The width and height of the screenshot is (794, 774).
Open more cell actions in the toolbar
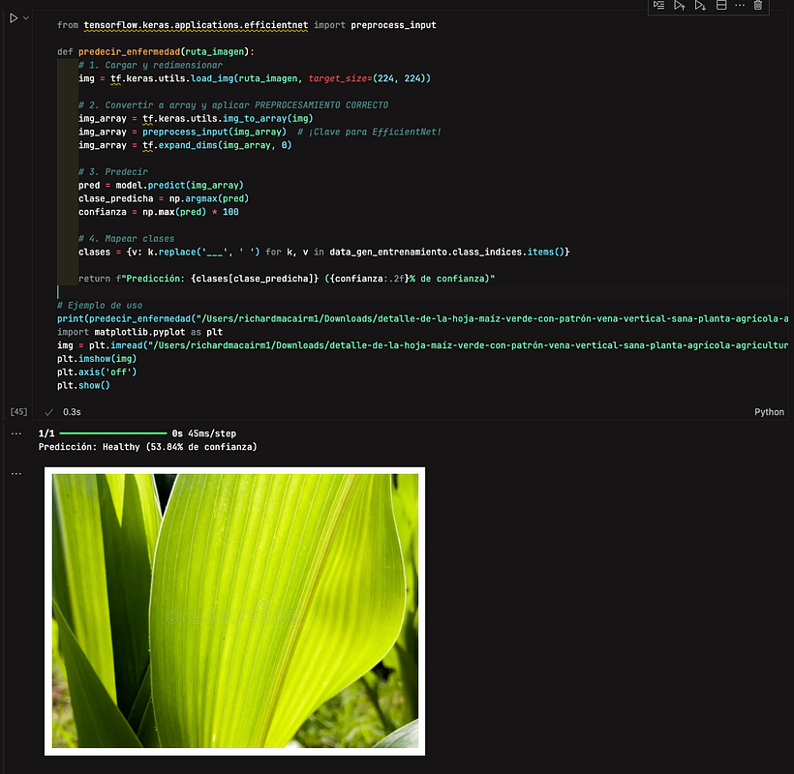point(740,5)
